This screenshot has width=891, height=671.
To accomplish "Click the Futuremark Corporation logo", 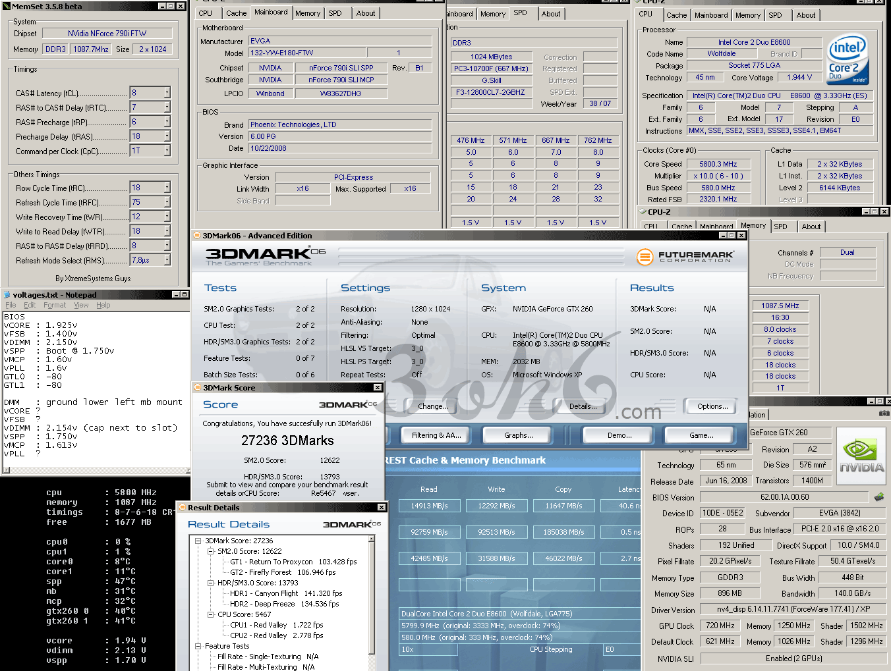I will [685, 257].
